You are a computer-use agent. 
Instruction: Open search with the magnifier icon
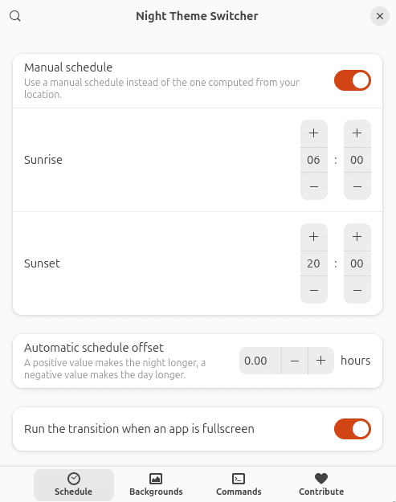pyautogui.click(x=15, y=16)
